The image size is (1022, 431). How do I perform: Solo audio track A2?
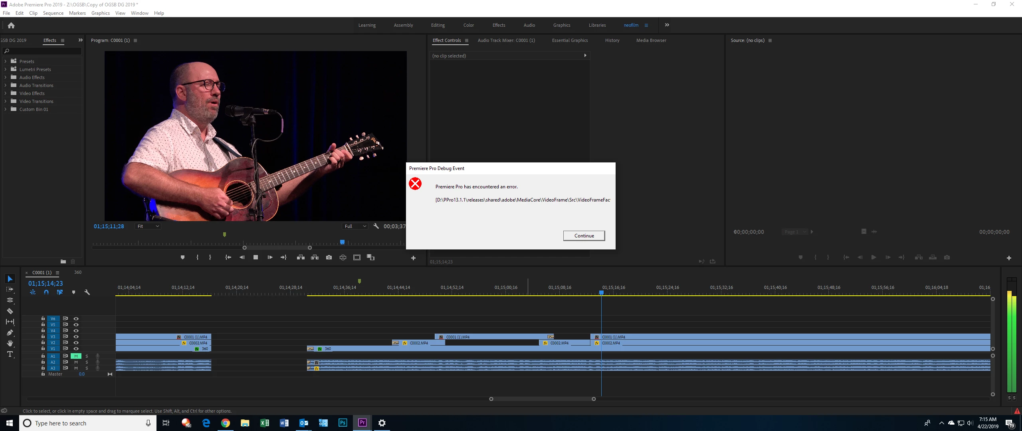pos(87,362)
